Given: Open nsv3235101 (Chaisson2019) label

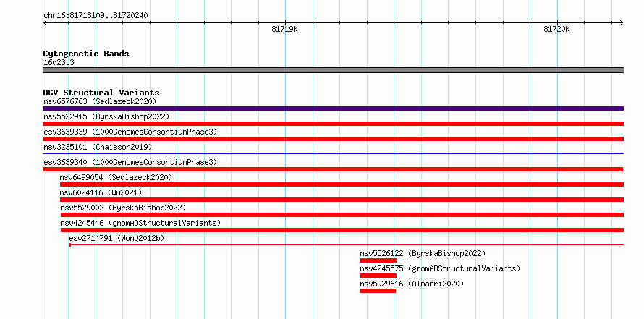Looking at the screenshot, I should (98, 147).
